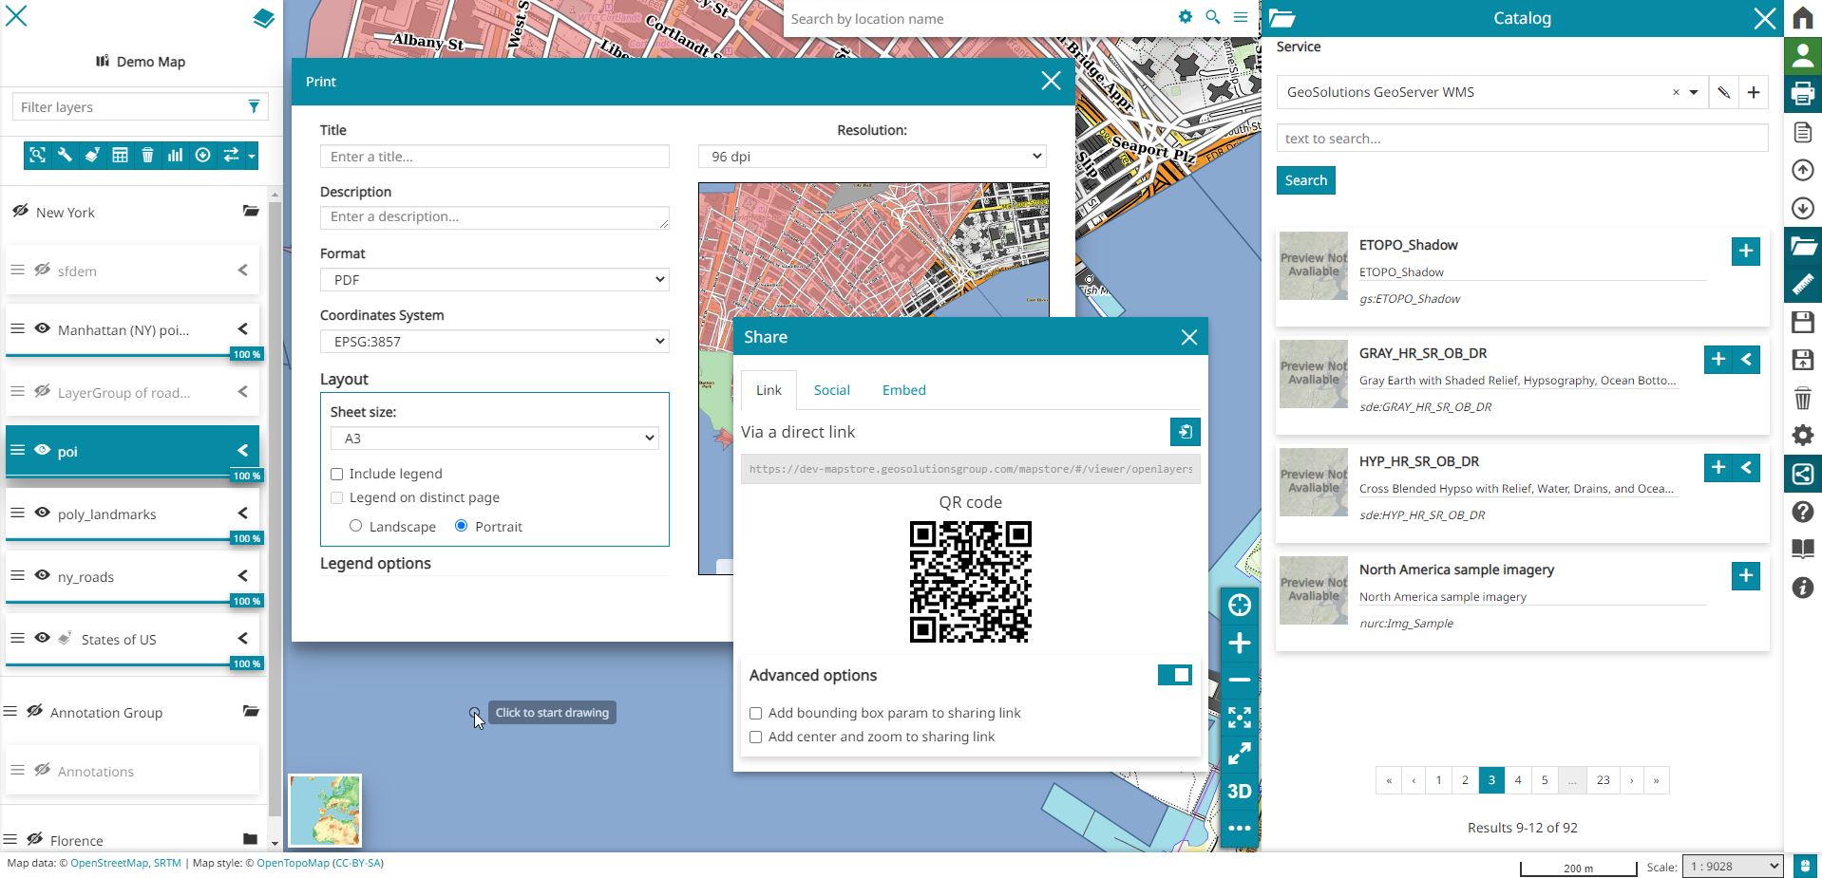
Task: Collapse the New York group folder
Action: (x=250, y=211)
